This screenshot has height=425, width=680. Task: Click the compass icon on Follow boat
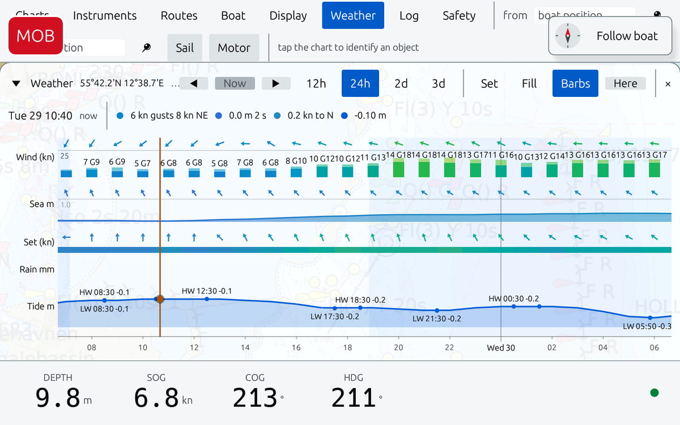click(x=568, y=36)
